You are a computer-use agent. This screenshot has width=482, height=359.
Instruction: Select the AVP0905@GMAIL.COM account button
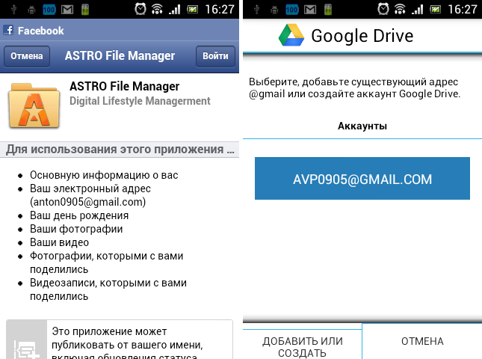click(362, 179)
